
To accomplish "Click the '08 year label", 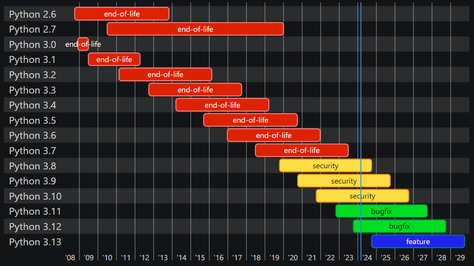I will [x=70, y=257].
